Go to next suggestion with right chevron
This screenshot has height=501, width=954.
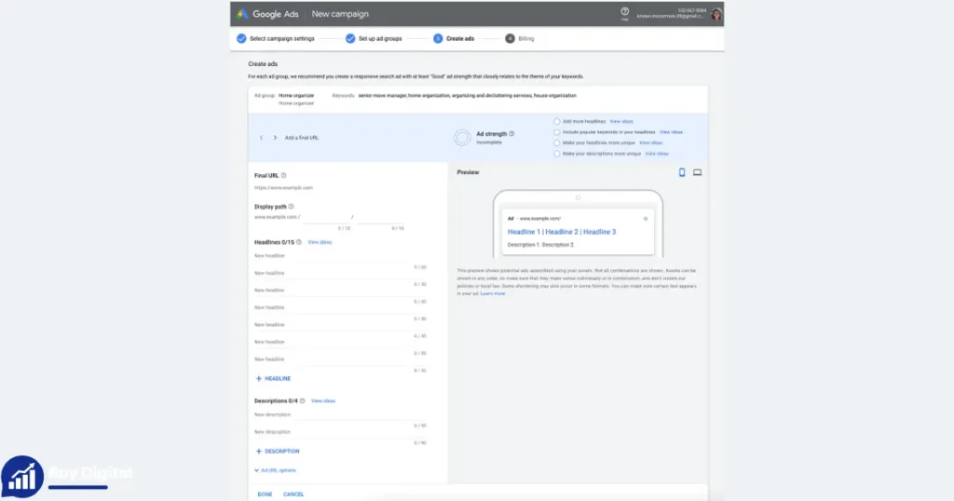[x=275, y=138]
